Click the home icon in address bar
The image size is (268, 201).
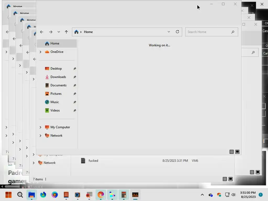[x=76, y=32]
